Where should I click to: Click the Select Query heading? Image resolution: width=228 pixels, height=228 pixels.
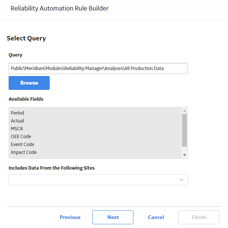26,39
